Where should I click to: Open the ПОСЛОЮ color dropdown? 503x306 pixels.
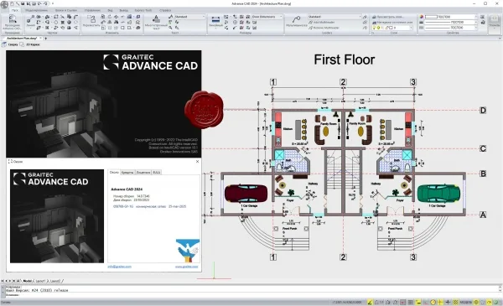(x=451, y=17)
